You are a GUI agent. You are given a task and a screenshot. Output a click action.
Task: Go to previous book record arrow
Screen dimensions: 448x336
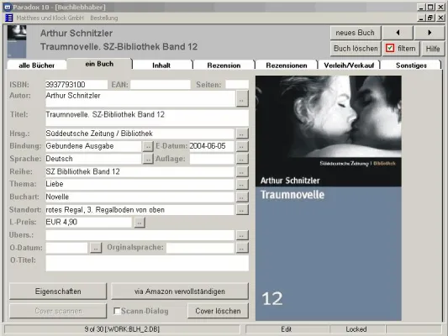398,33
